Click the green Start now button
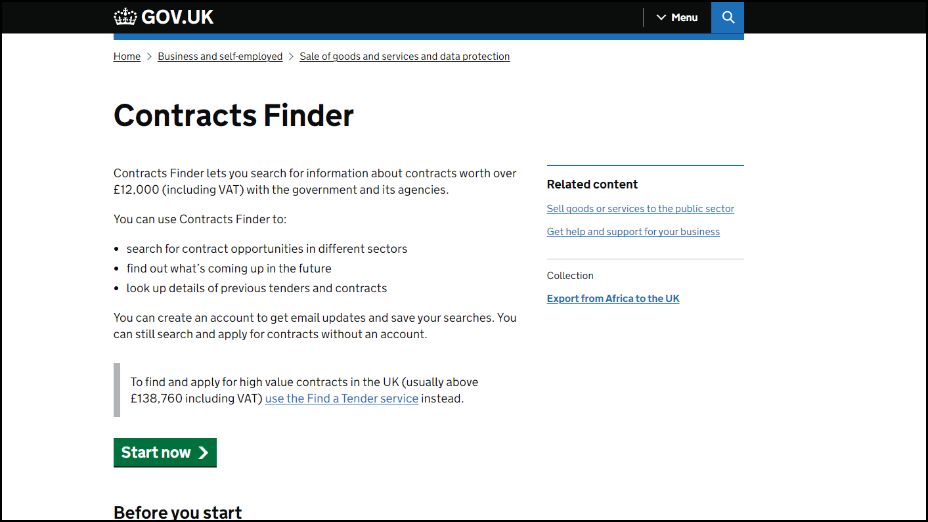928x522 pixels. click(x=165, y=452)
